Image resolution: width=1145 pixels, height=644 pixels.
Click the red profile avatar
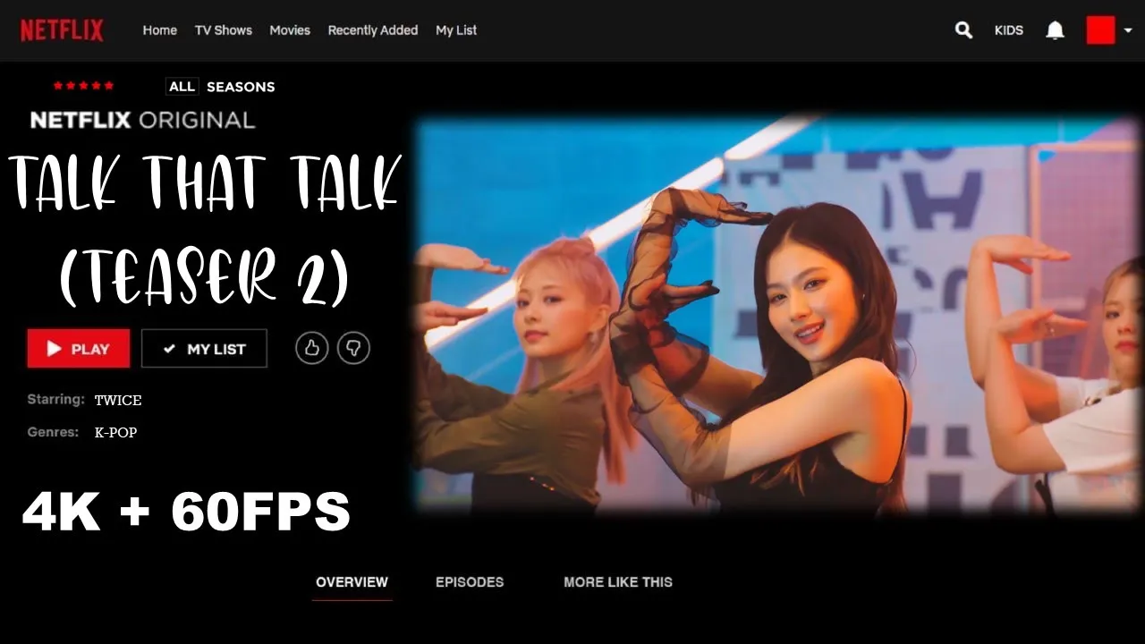[x=1100, y=30]
